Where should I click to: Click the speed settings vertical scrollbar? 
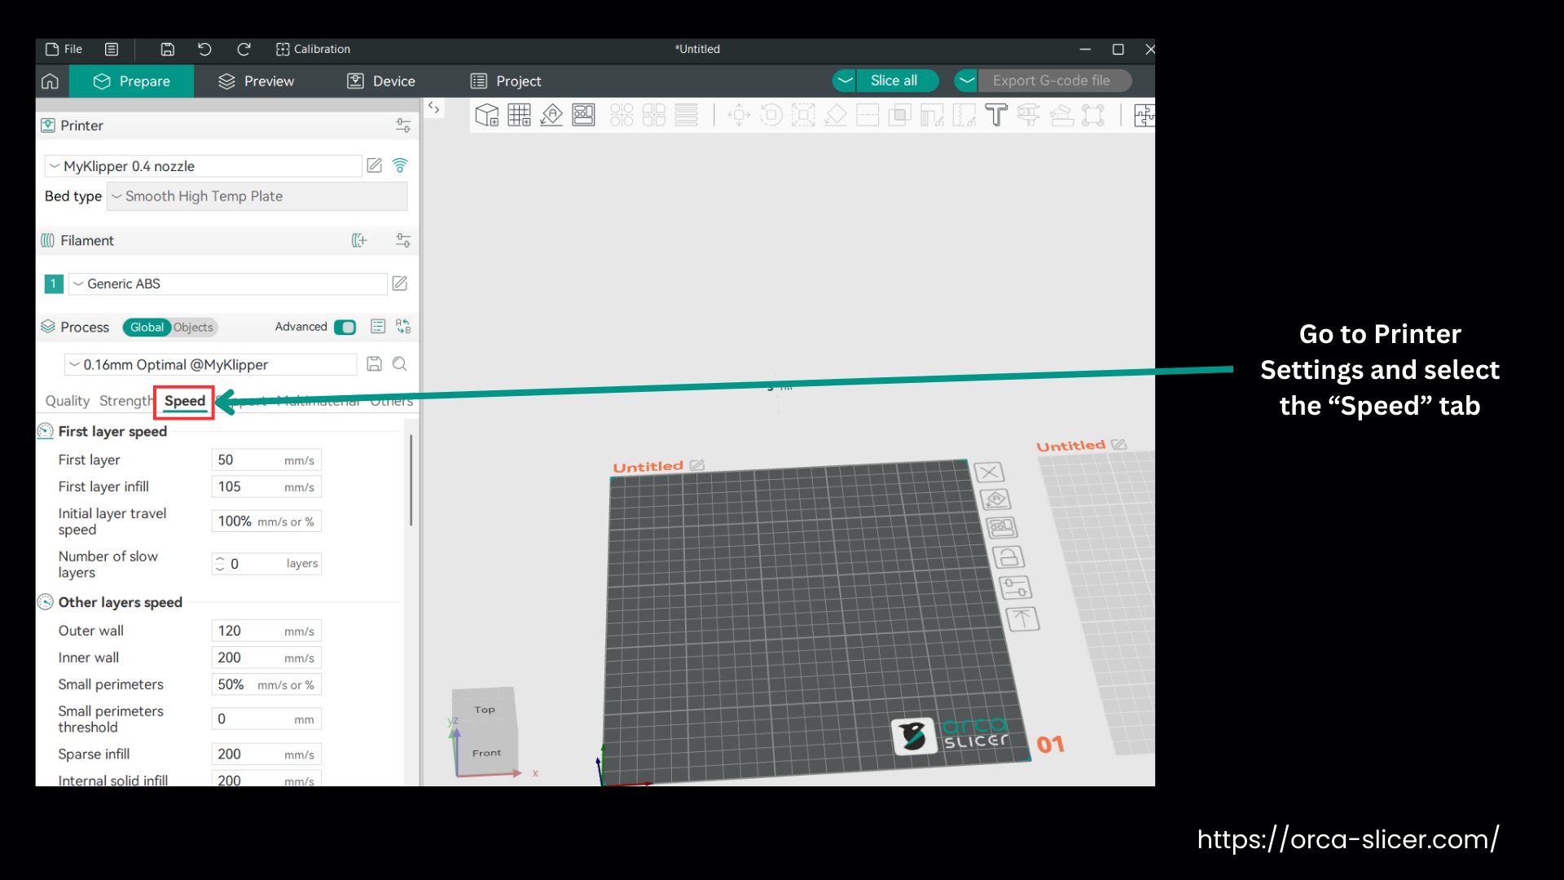coord(411,481)
